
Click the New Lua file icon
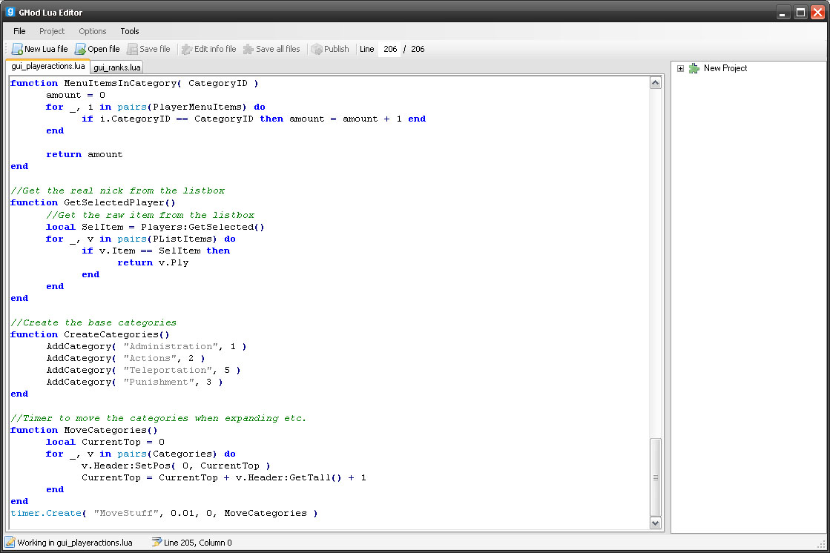click(17, 49)
